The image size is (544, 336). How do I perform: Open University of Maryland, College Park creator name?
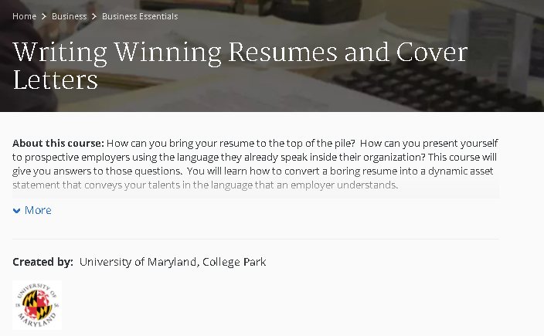tap(172, 262)
